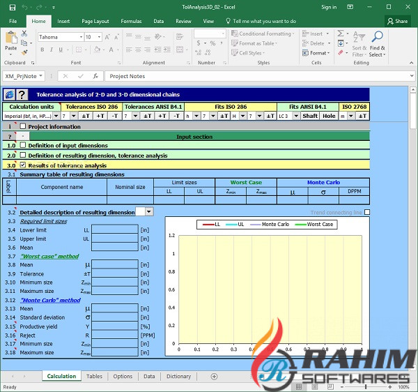Click the zoom slider in status bar

pyautogui.click(x=369, y=387)
